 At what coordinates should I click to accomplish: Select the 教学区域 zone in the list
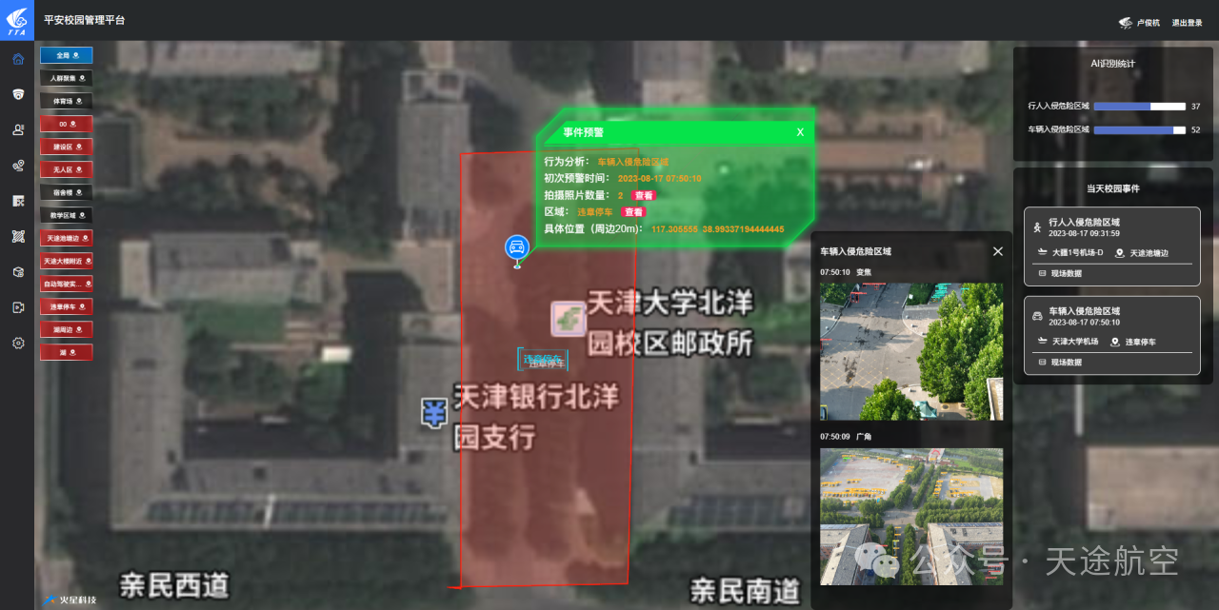pyautogui.click(x=67, y=215)
